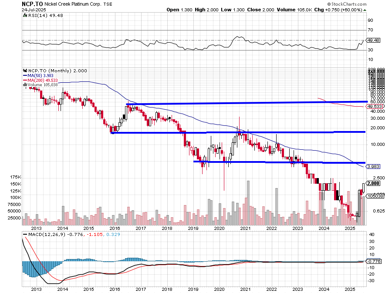Select the RSI(14) indicator area icon

tap(24, 15)
